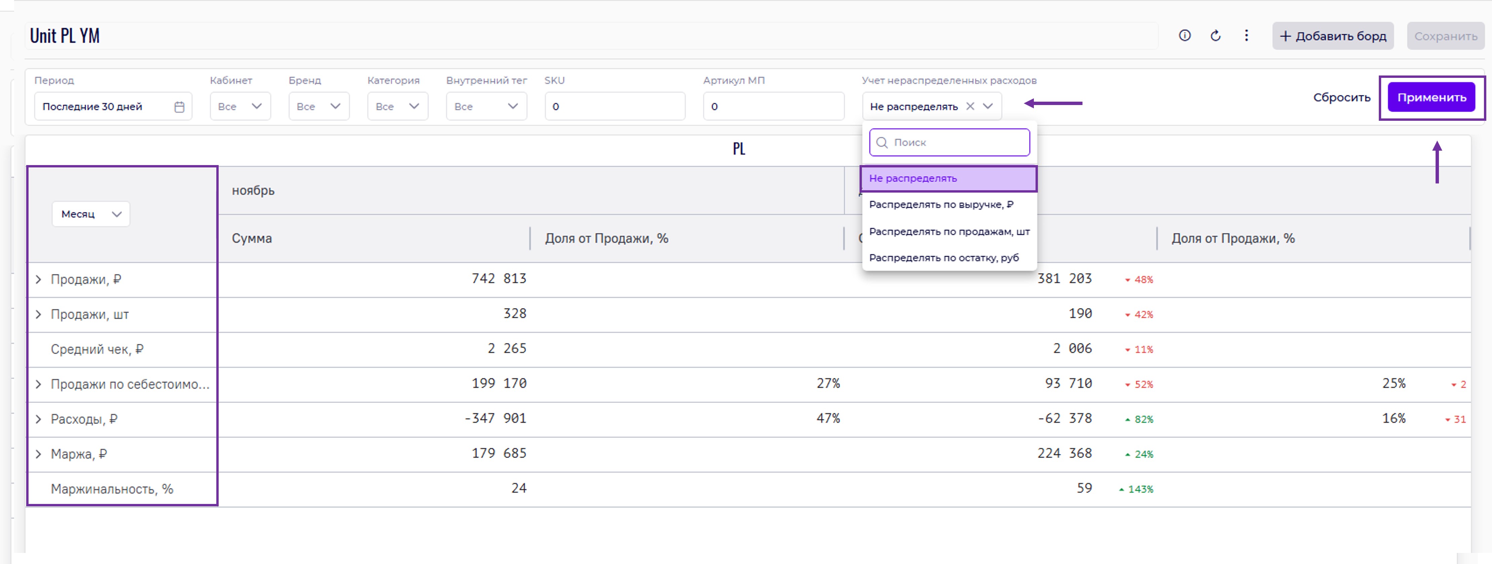
Task: Click the info icon near the title
Action: pos(1184,36)
